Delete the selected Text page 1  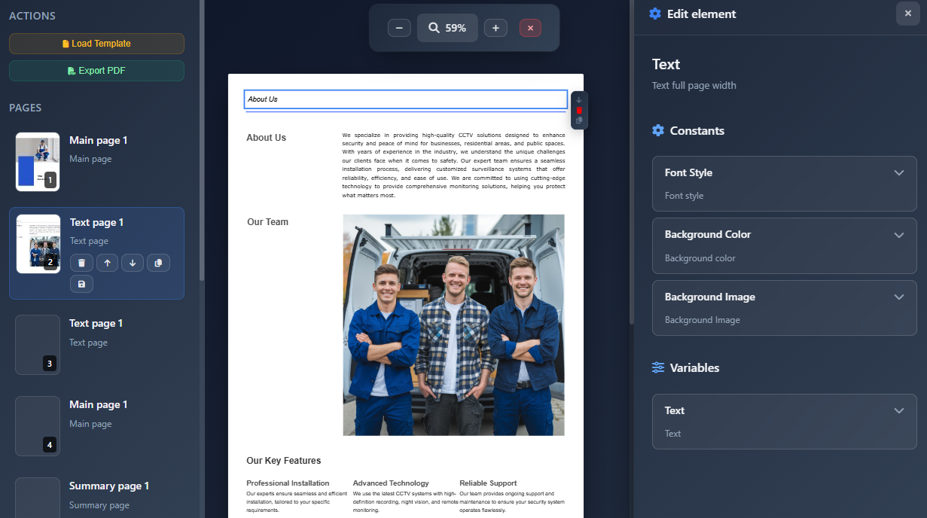(x=81, y=262)
